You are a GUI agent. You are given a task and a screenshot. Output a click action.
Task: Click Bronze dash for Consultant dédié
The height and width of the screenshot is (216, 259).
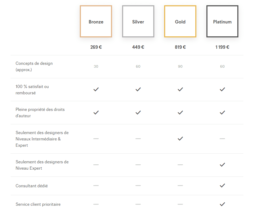coord(96,185)
